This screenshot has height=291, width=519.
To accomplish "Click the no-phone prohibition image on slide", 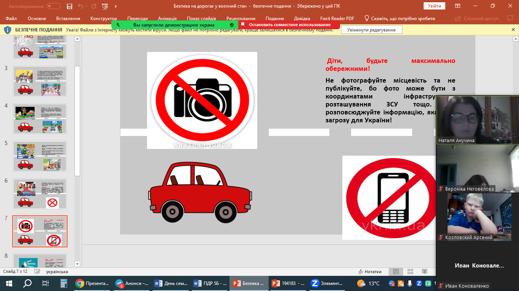I will point(389,198).
